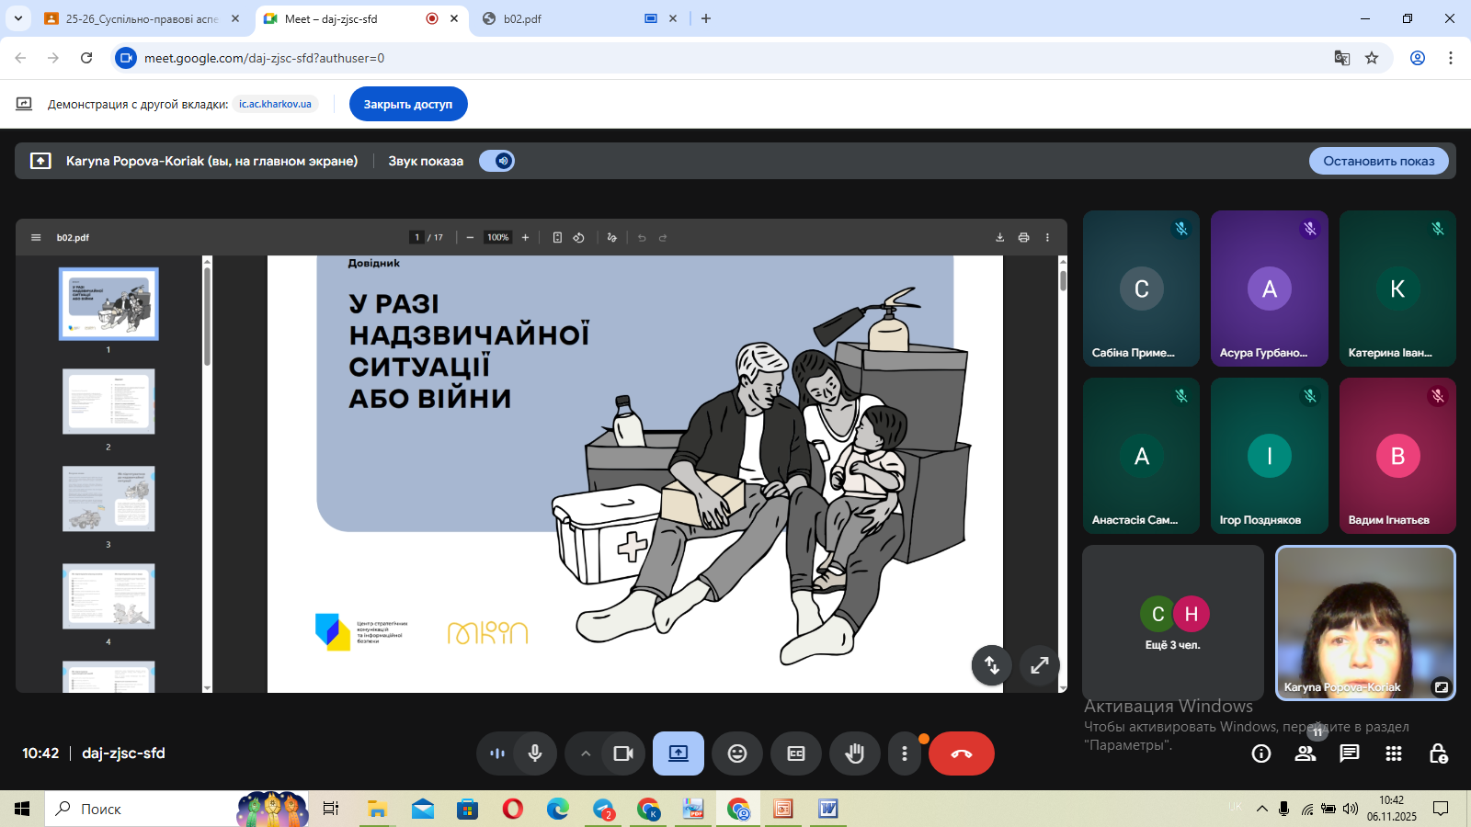Click the Закрыть доступ button

click(407, 104)
